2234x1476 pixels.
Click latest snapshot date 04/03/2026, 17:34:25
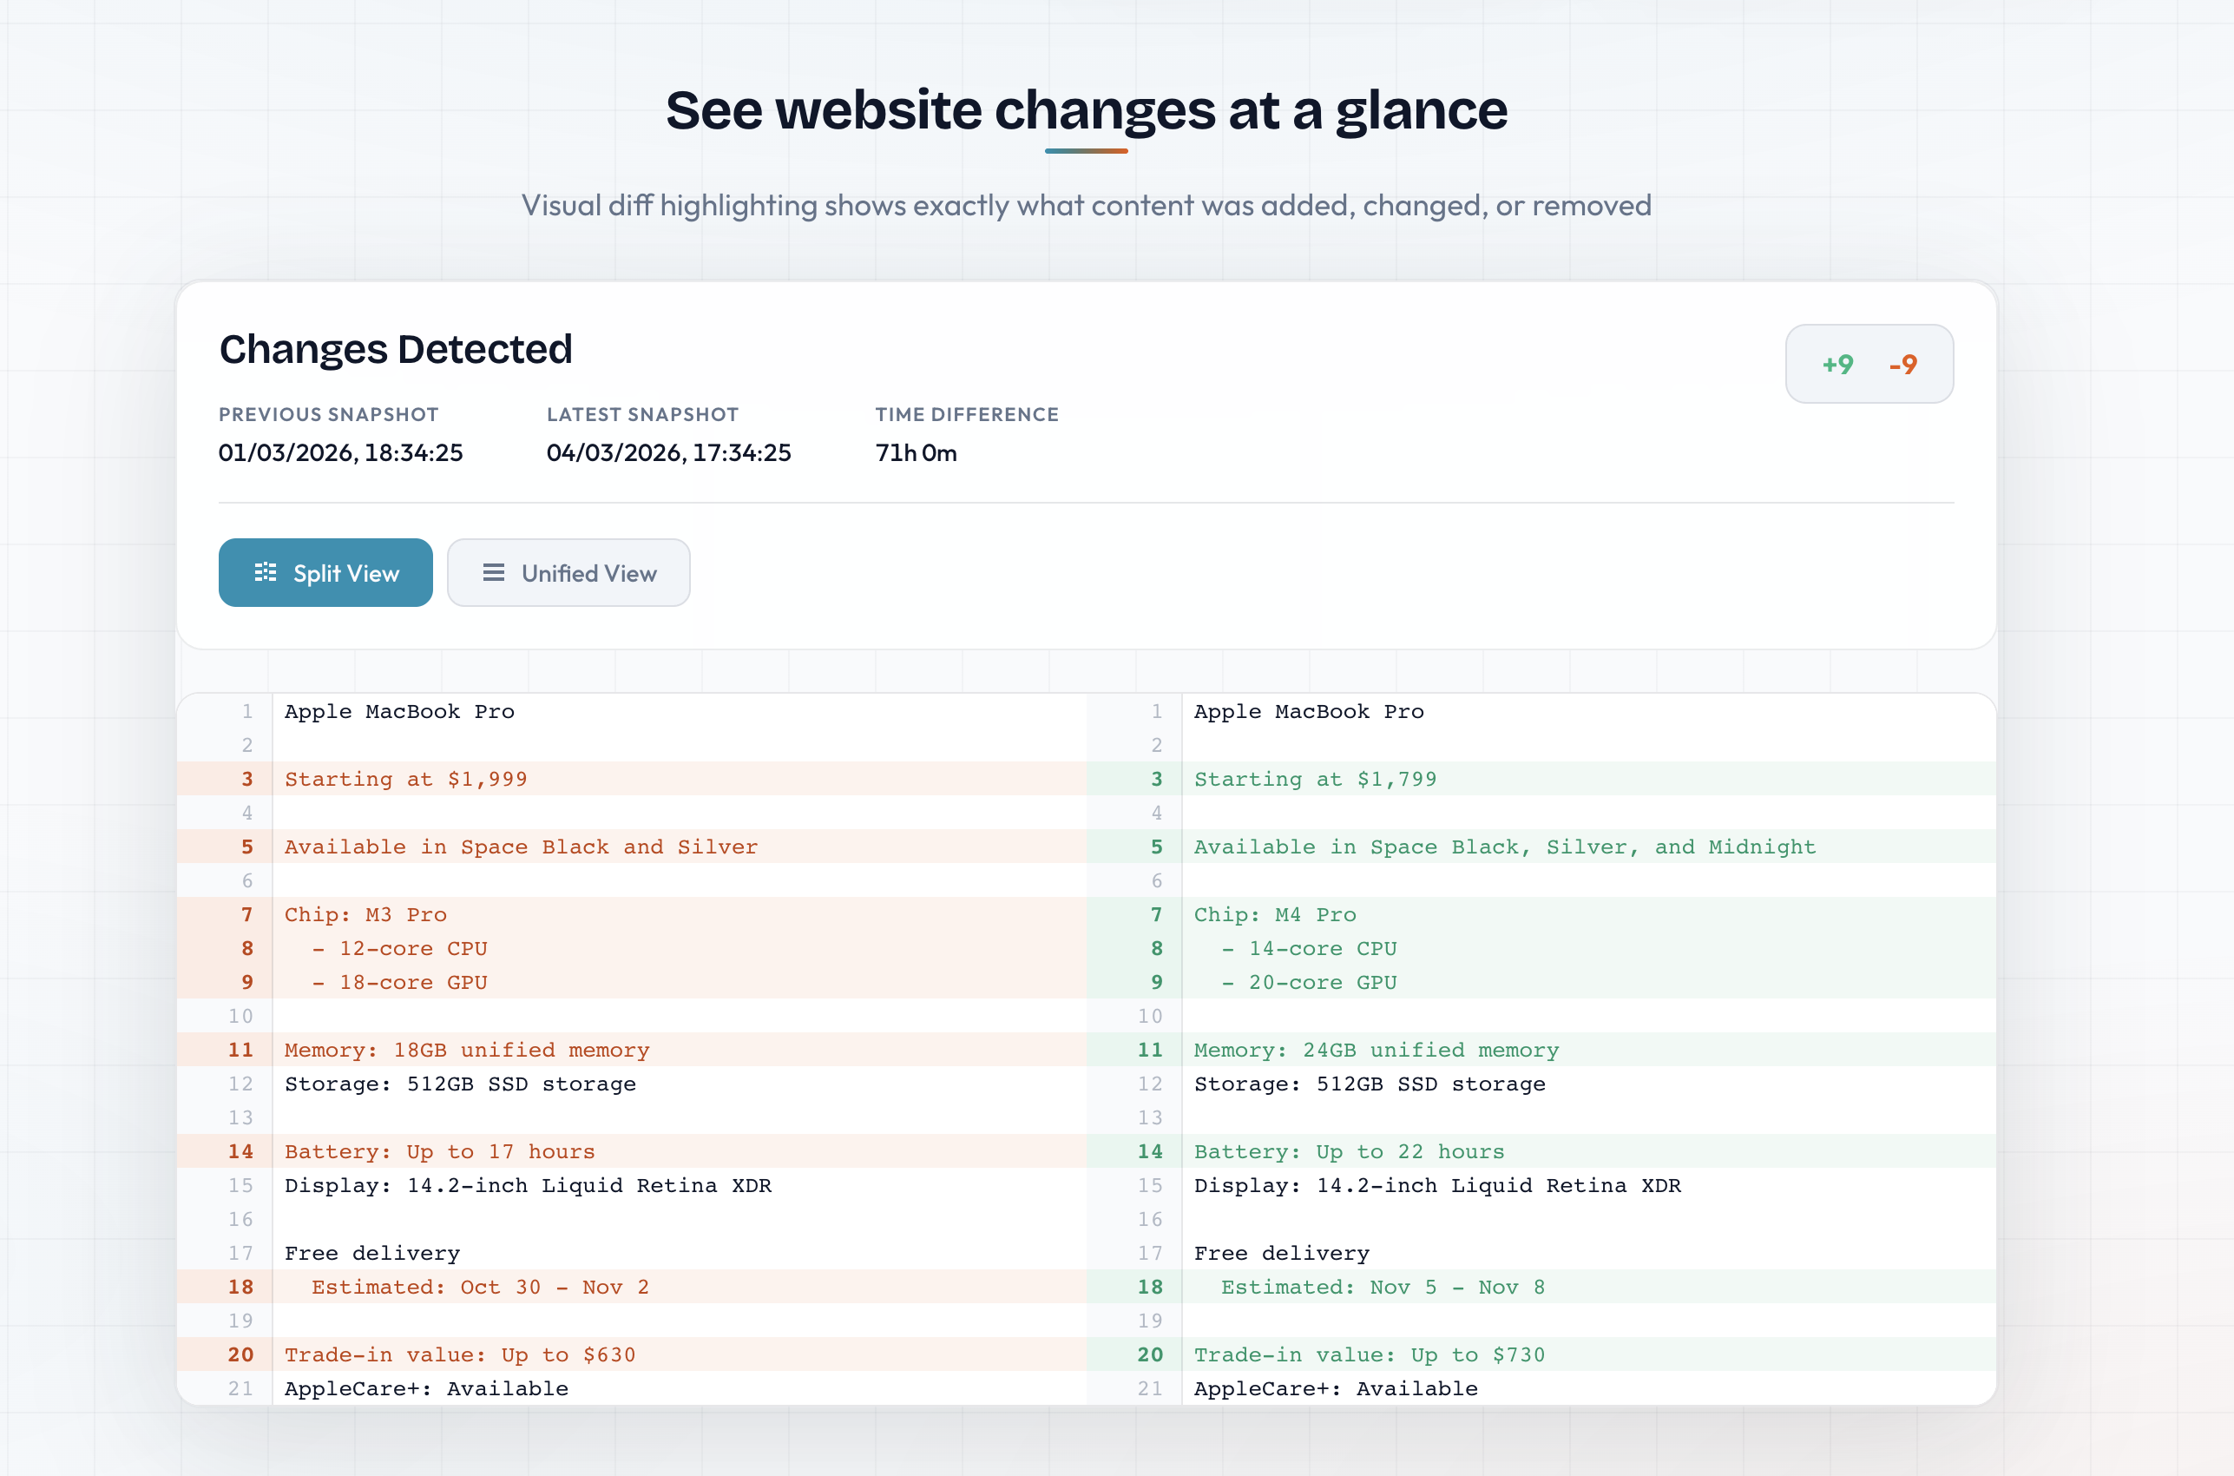(669, 452)
